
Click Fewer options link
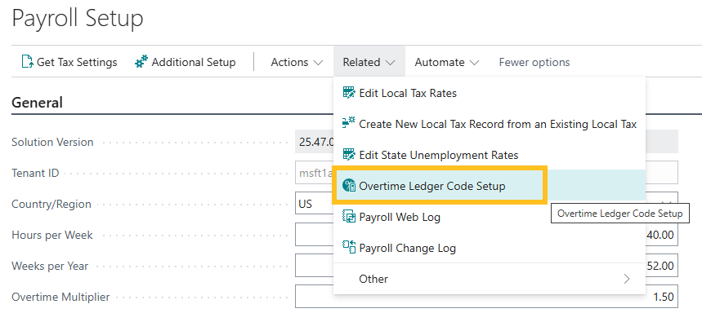pos(534,62)
